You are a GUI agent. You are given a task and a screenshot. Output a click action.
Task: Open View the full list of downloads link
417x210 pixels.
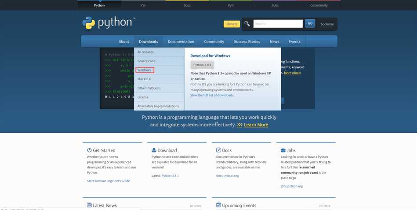[212, 95]
